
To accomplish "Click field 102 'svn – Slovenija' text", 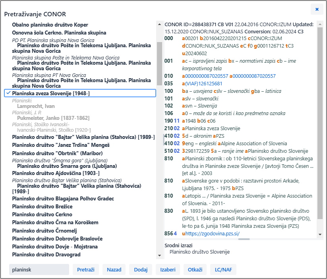I will point(201,106).
